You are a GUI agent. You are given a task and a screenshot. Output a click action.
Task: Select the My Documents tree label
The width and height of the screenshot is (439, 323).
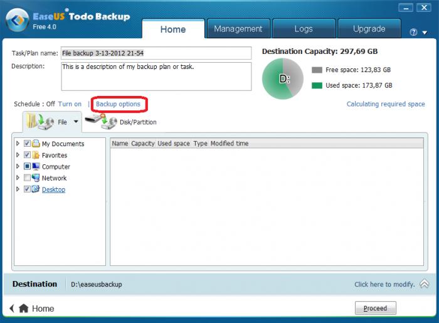click(x=63, y=144)
